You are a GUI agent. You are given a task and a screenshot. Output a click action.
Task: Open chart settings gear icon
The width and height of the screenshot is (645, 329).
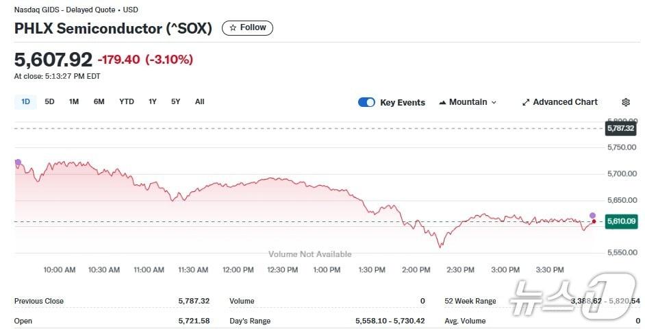(x=626, y=102)
